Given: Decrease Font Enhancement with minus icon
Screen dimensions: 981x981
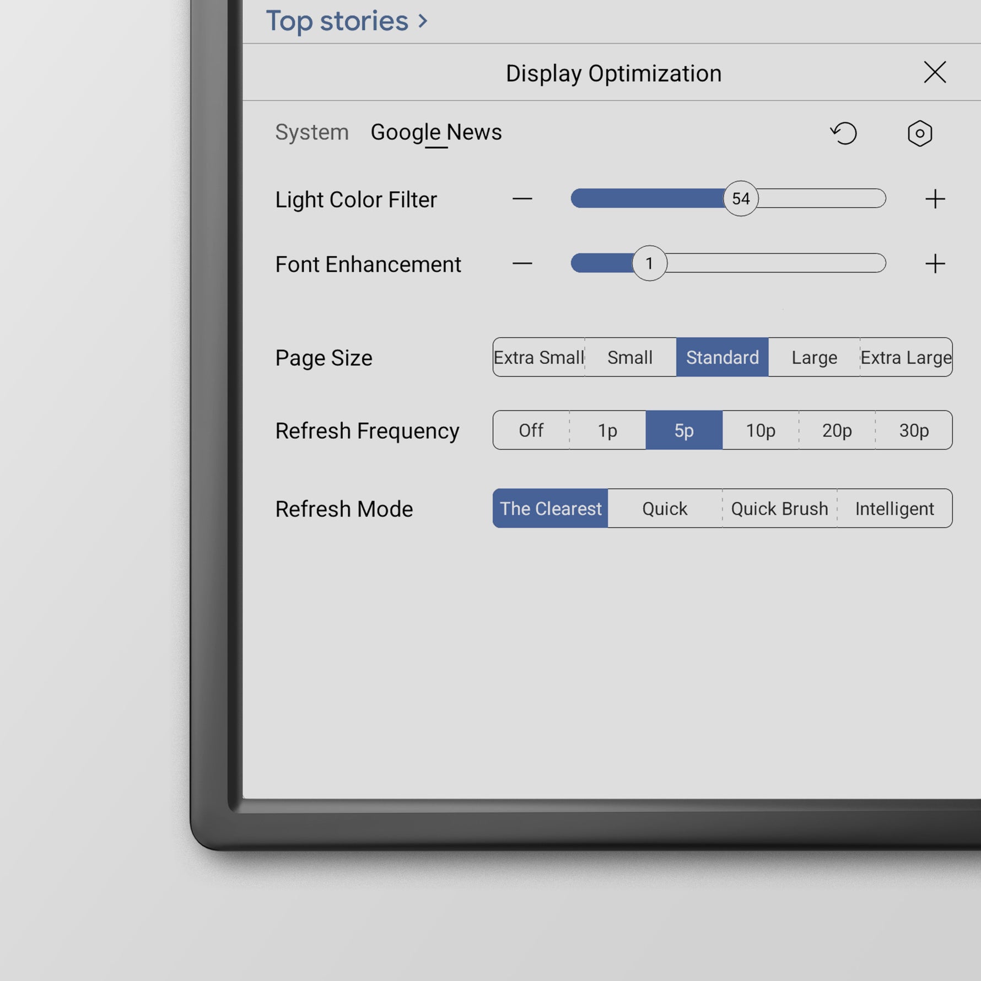Looking at the screenshot, I should click(522, 264).
